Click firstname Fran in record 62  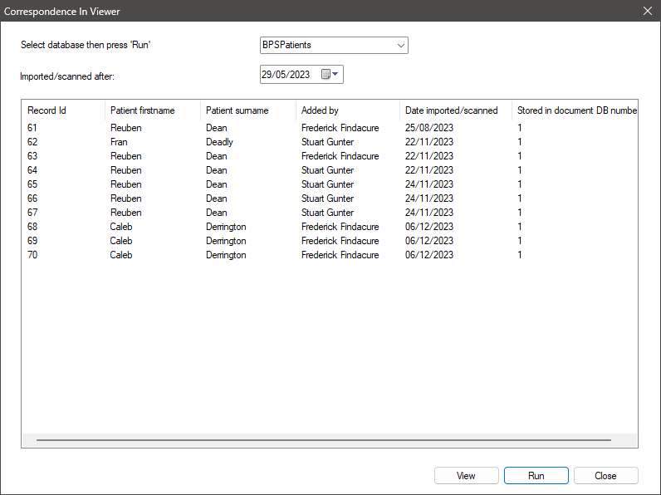[119, 142]
